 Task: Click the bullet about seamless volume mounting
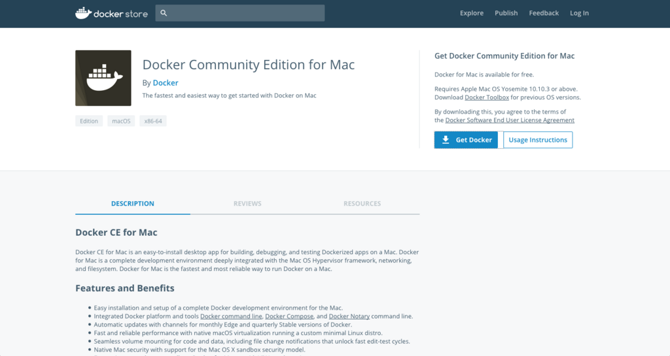252,341
